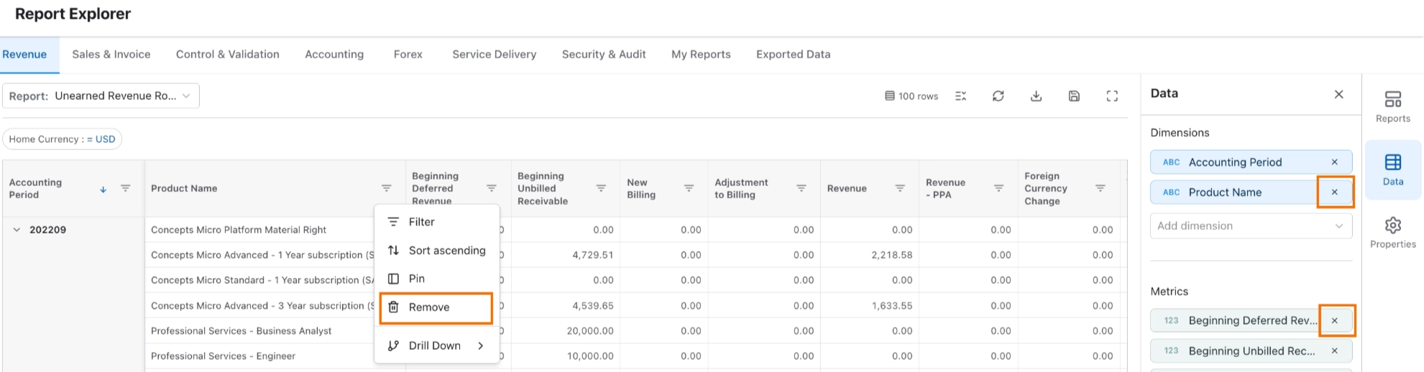Collapse the 202209 accounting period group

(x=17, y=230)
